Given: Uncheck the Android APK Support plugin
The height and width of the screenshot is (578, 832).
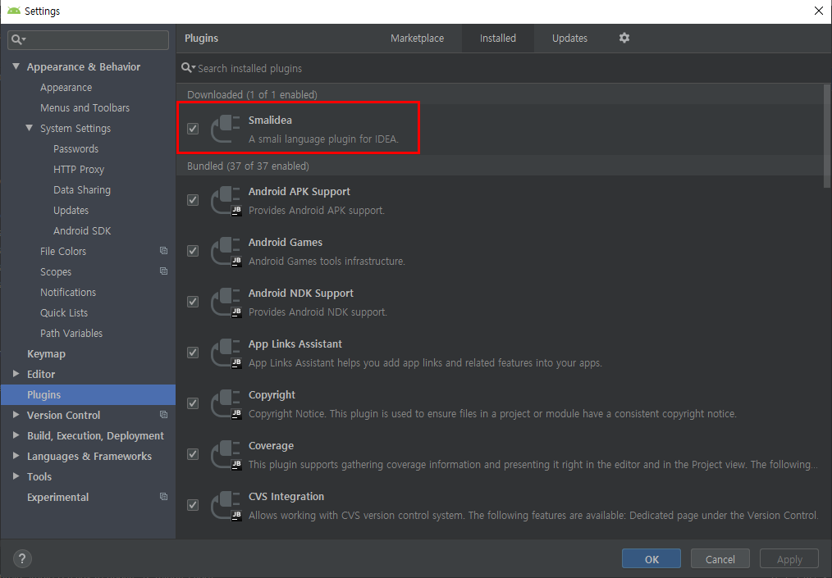Looking at the screenshot, I should pos(193,200).
